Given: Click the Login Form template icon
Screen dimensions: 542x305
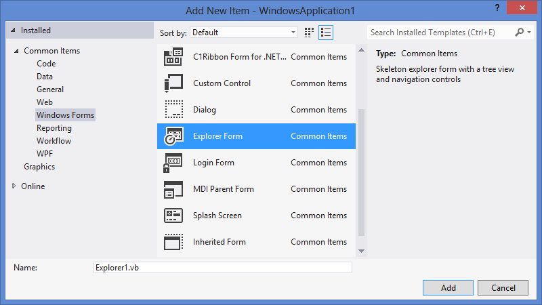Looking at the screenshot, I should [173, 163].
